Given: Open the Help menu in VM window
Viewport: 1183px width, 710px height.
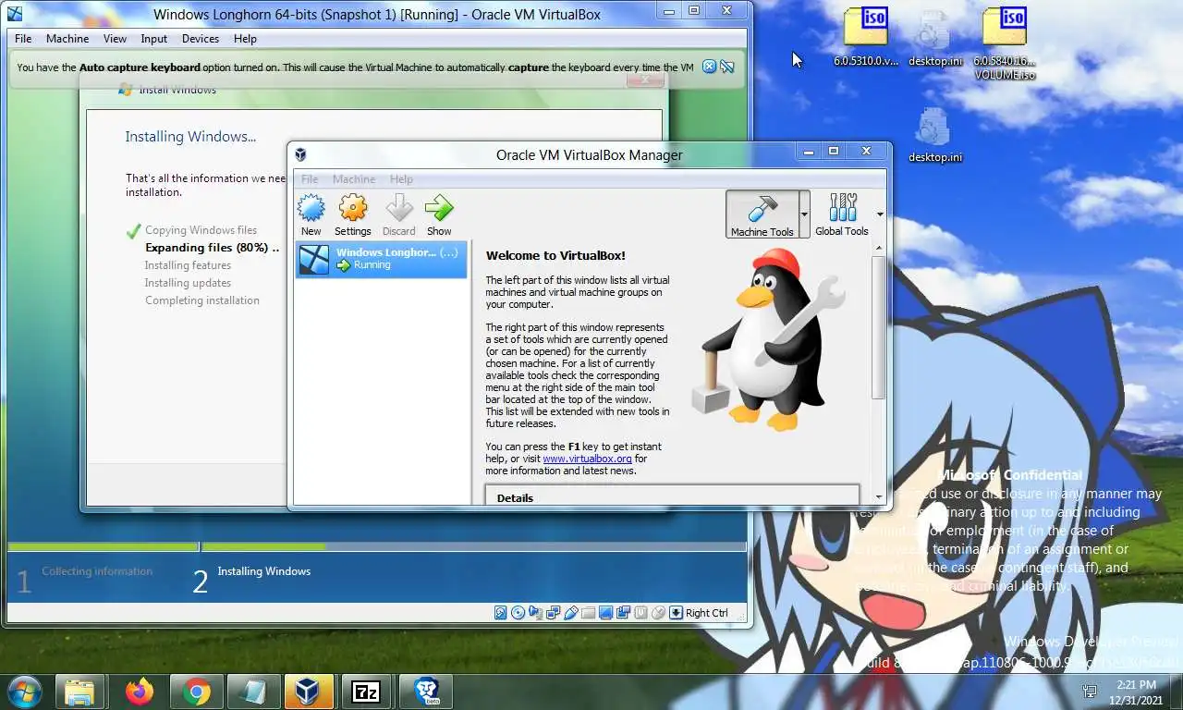Looking at the screenshot, I should pyautogui.click(x=245, y=39).
